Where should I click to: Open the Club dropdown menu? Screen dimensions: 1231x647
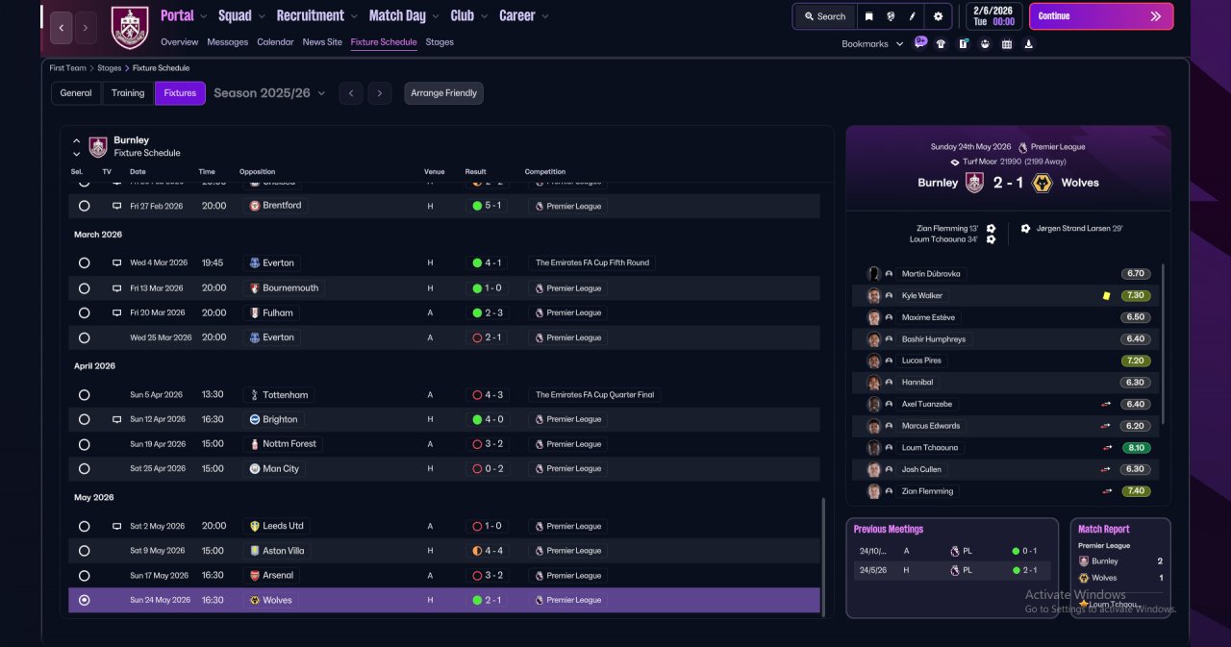(468, 15)
